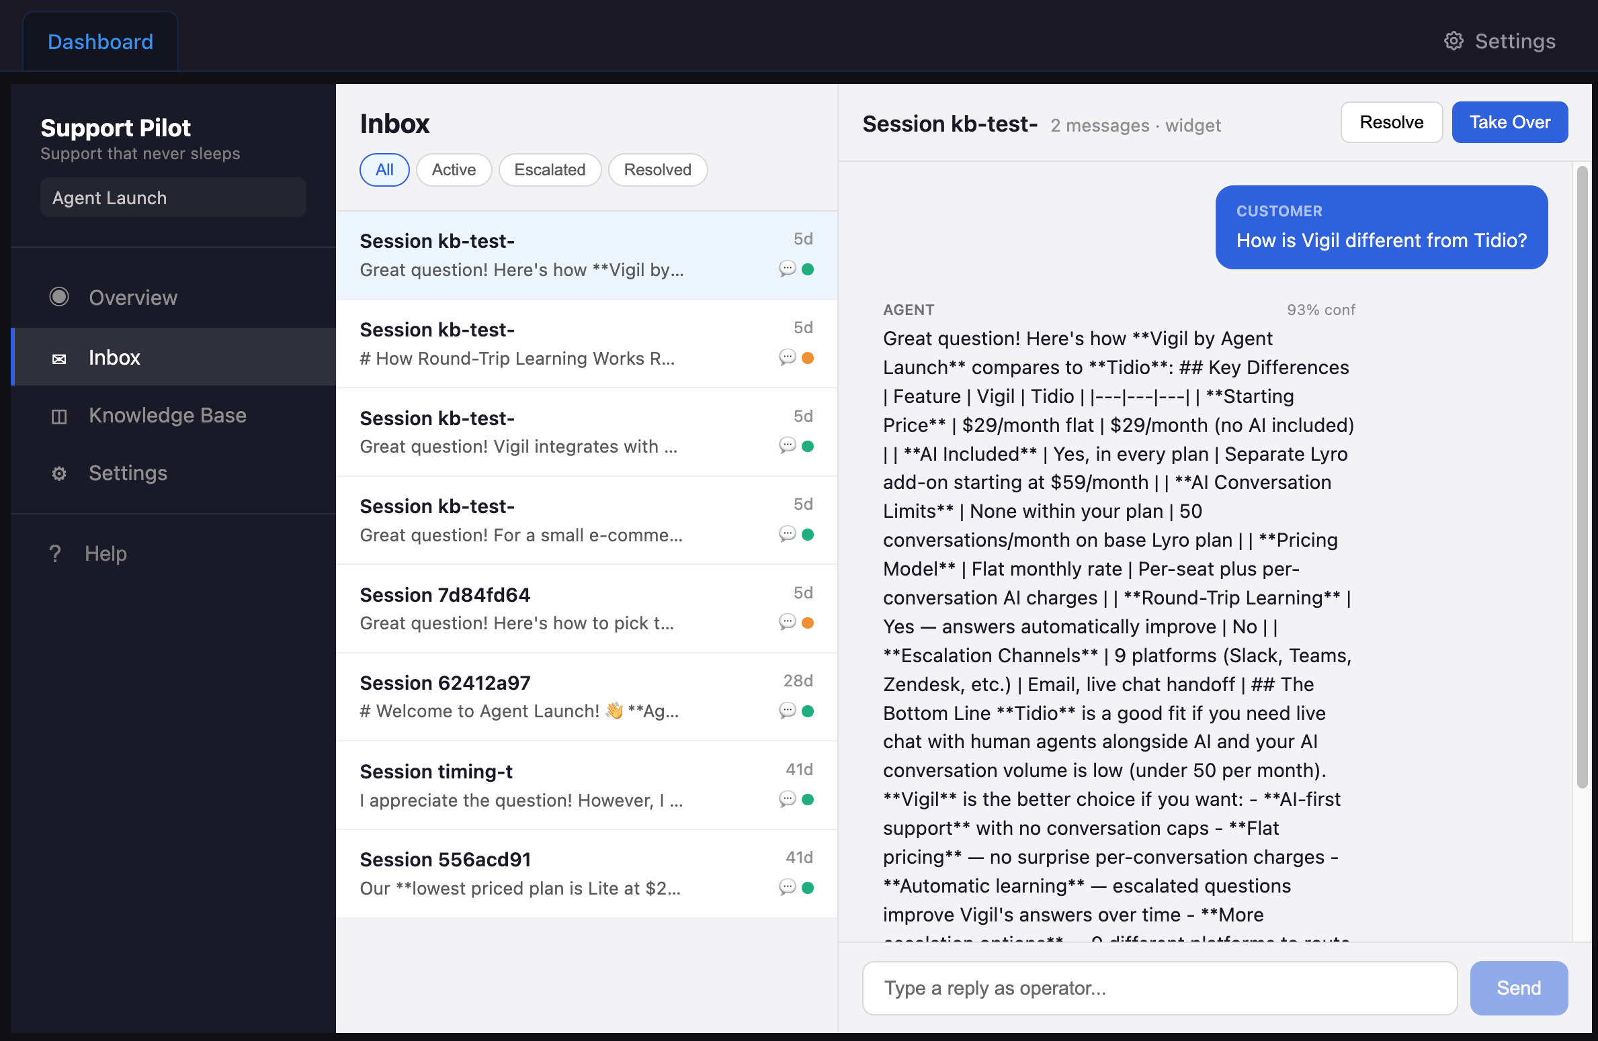1598x1041 pixels.
Task: Click chat bubble icon on Session 7d84fd64
Action: coord(788,622)
